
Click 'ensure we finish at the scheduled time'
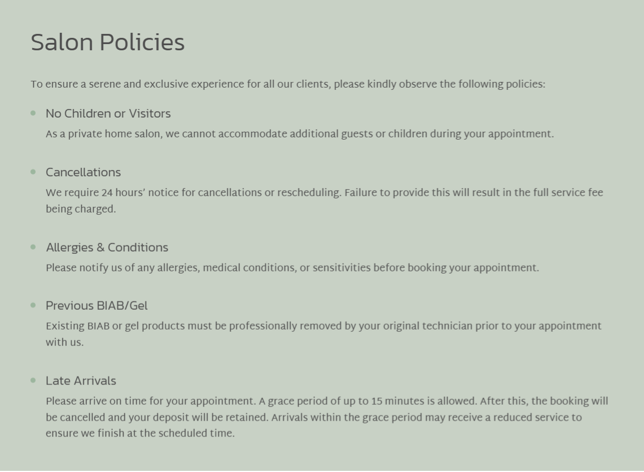tap(140, 434)
